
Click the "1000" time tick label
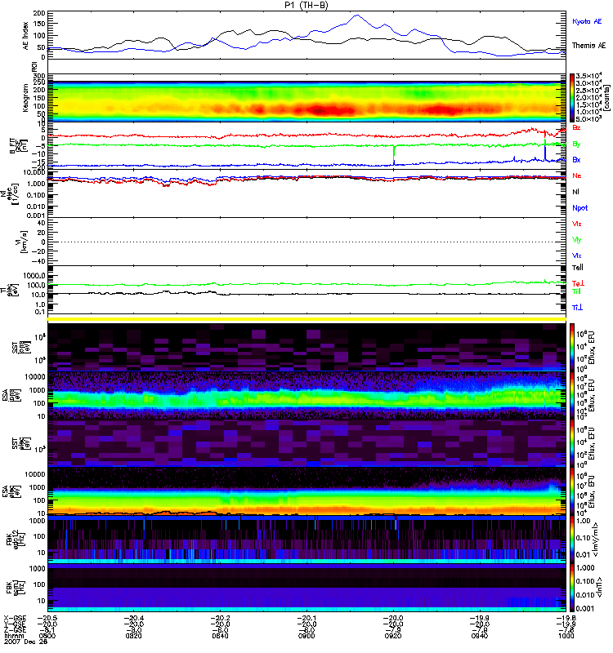tap(566, 636)
